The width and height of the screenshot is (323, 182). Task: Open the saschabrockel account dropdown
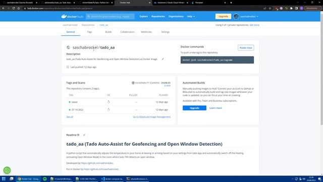249,16
